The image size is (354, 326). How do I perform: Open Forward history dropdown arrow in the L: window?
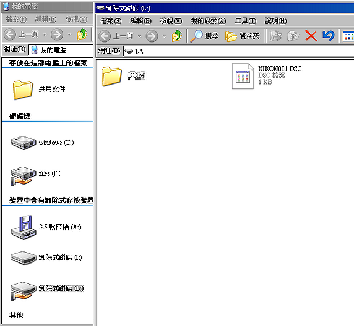[x=164, y=36]
